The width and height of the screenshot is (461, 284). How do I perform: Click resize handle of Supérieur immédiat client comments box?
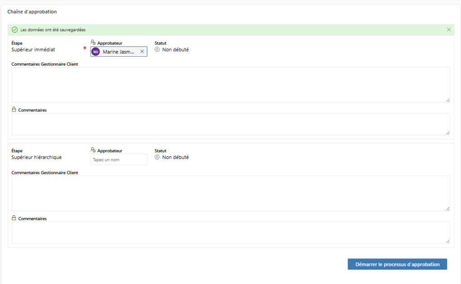pos(447,100)
